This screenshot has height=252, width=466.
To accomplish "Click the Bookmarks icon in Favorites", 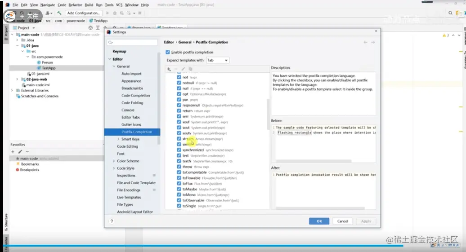I will point(18,164).
